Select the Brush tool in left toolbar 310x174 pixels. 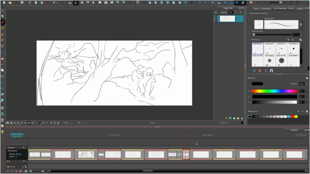click(x=3, y=22)
